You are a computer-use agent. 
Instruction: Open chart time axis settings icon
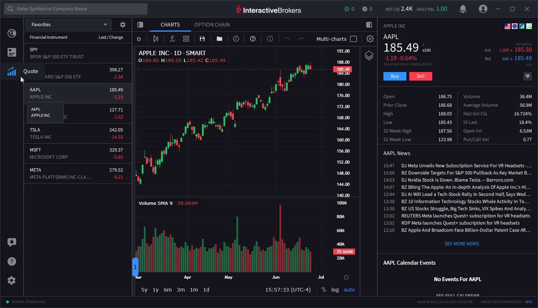pos(346,277)
